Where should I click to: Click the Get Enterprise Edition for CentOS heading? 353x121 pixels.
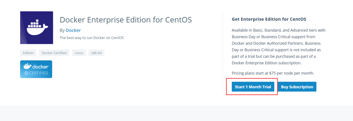[269, 19]
